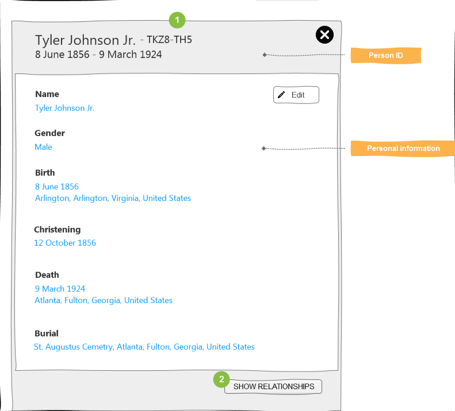455x411 pixels.
Task: Select the Person ID orange callout label
Action: tap(385, 56)
